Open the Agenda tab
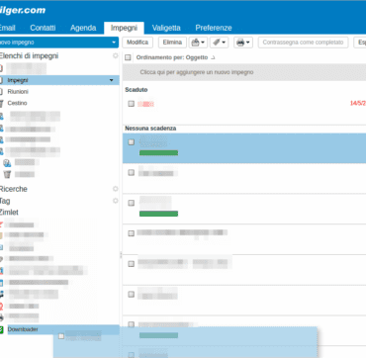The width and height of the screenshot is (366, 358). 83,28
